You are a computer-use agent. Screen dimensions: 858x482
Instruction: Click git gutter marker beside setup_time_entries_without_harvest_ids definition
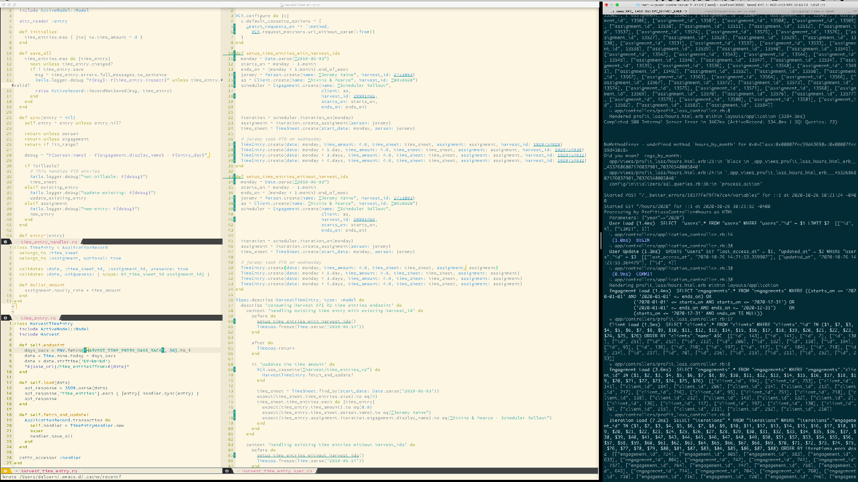coord(234,176)
